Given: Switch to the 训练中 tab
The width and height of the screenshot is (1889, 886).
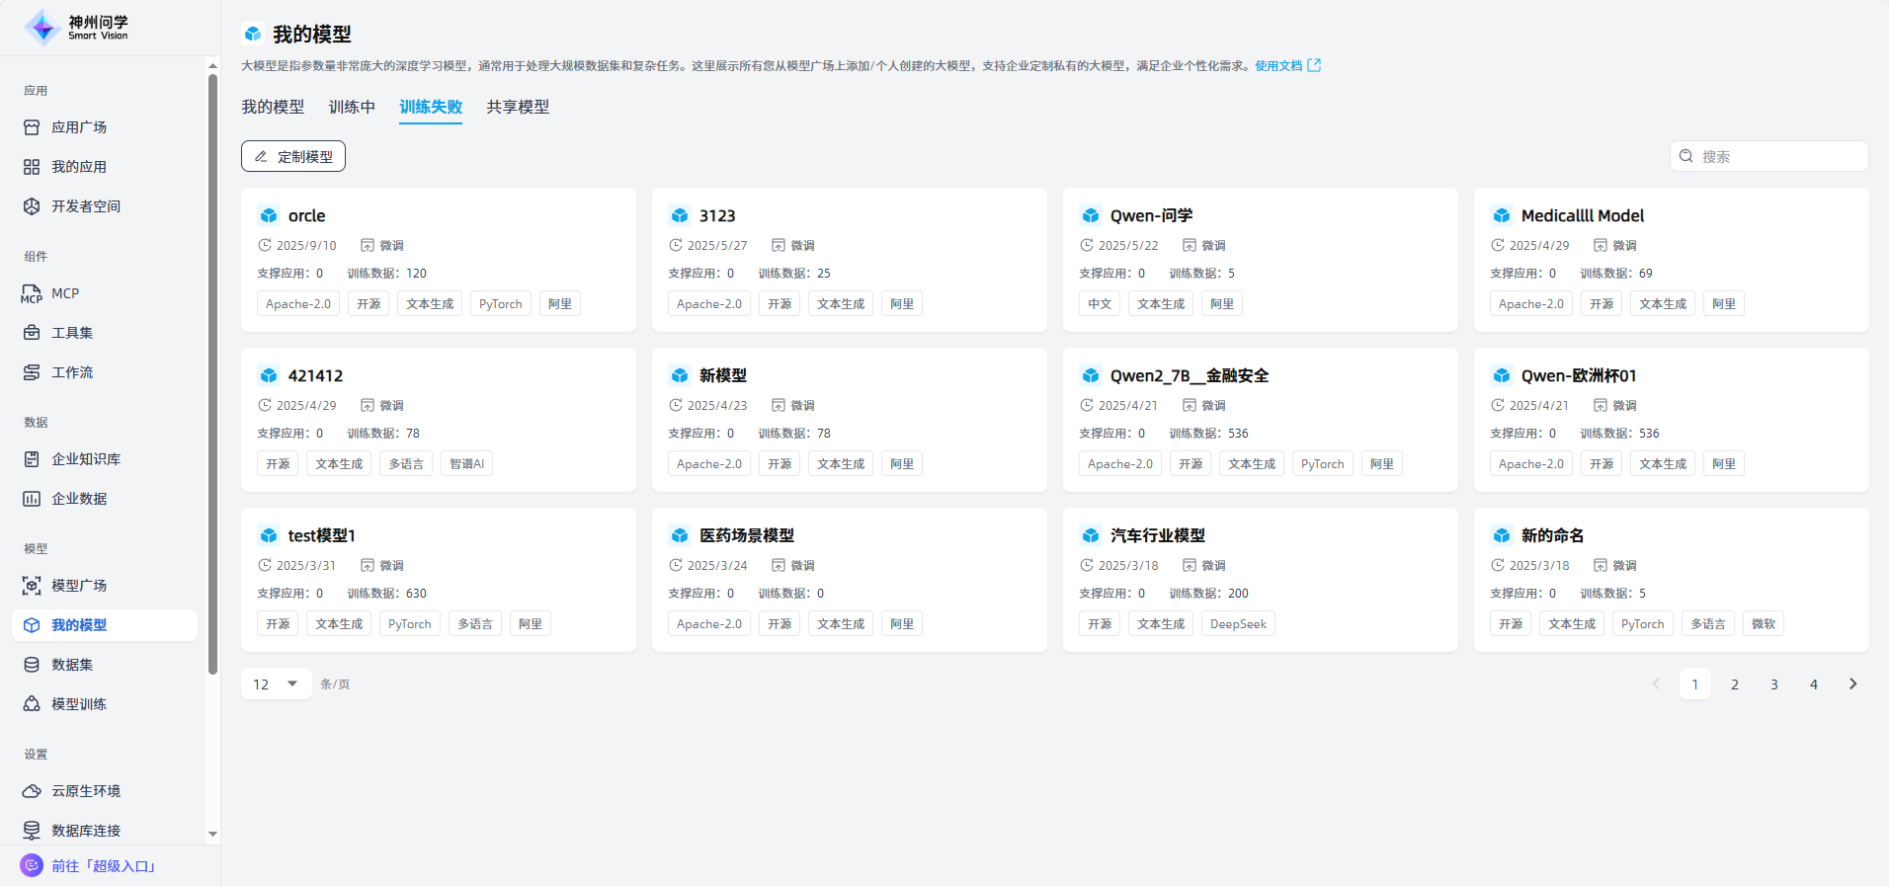Looking at the screenshot, I should (x=352, y=107).
